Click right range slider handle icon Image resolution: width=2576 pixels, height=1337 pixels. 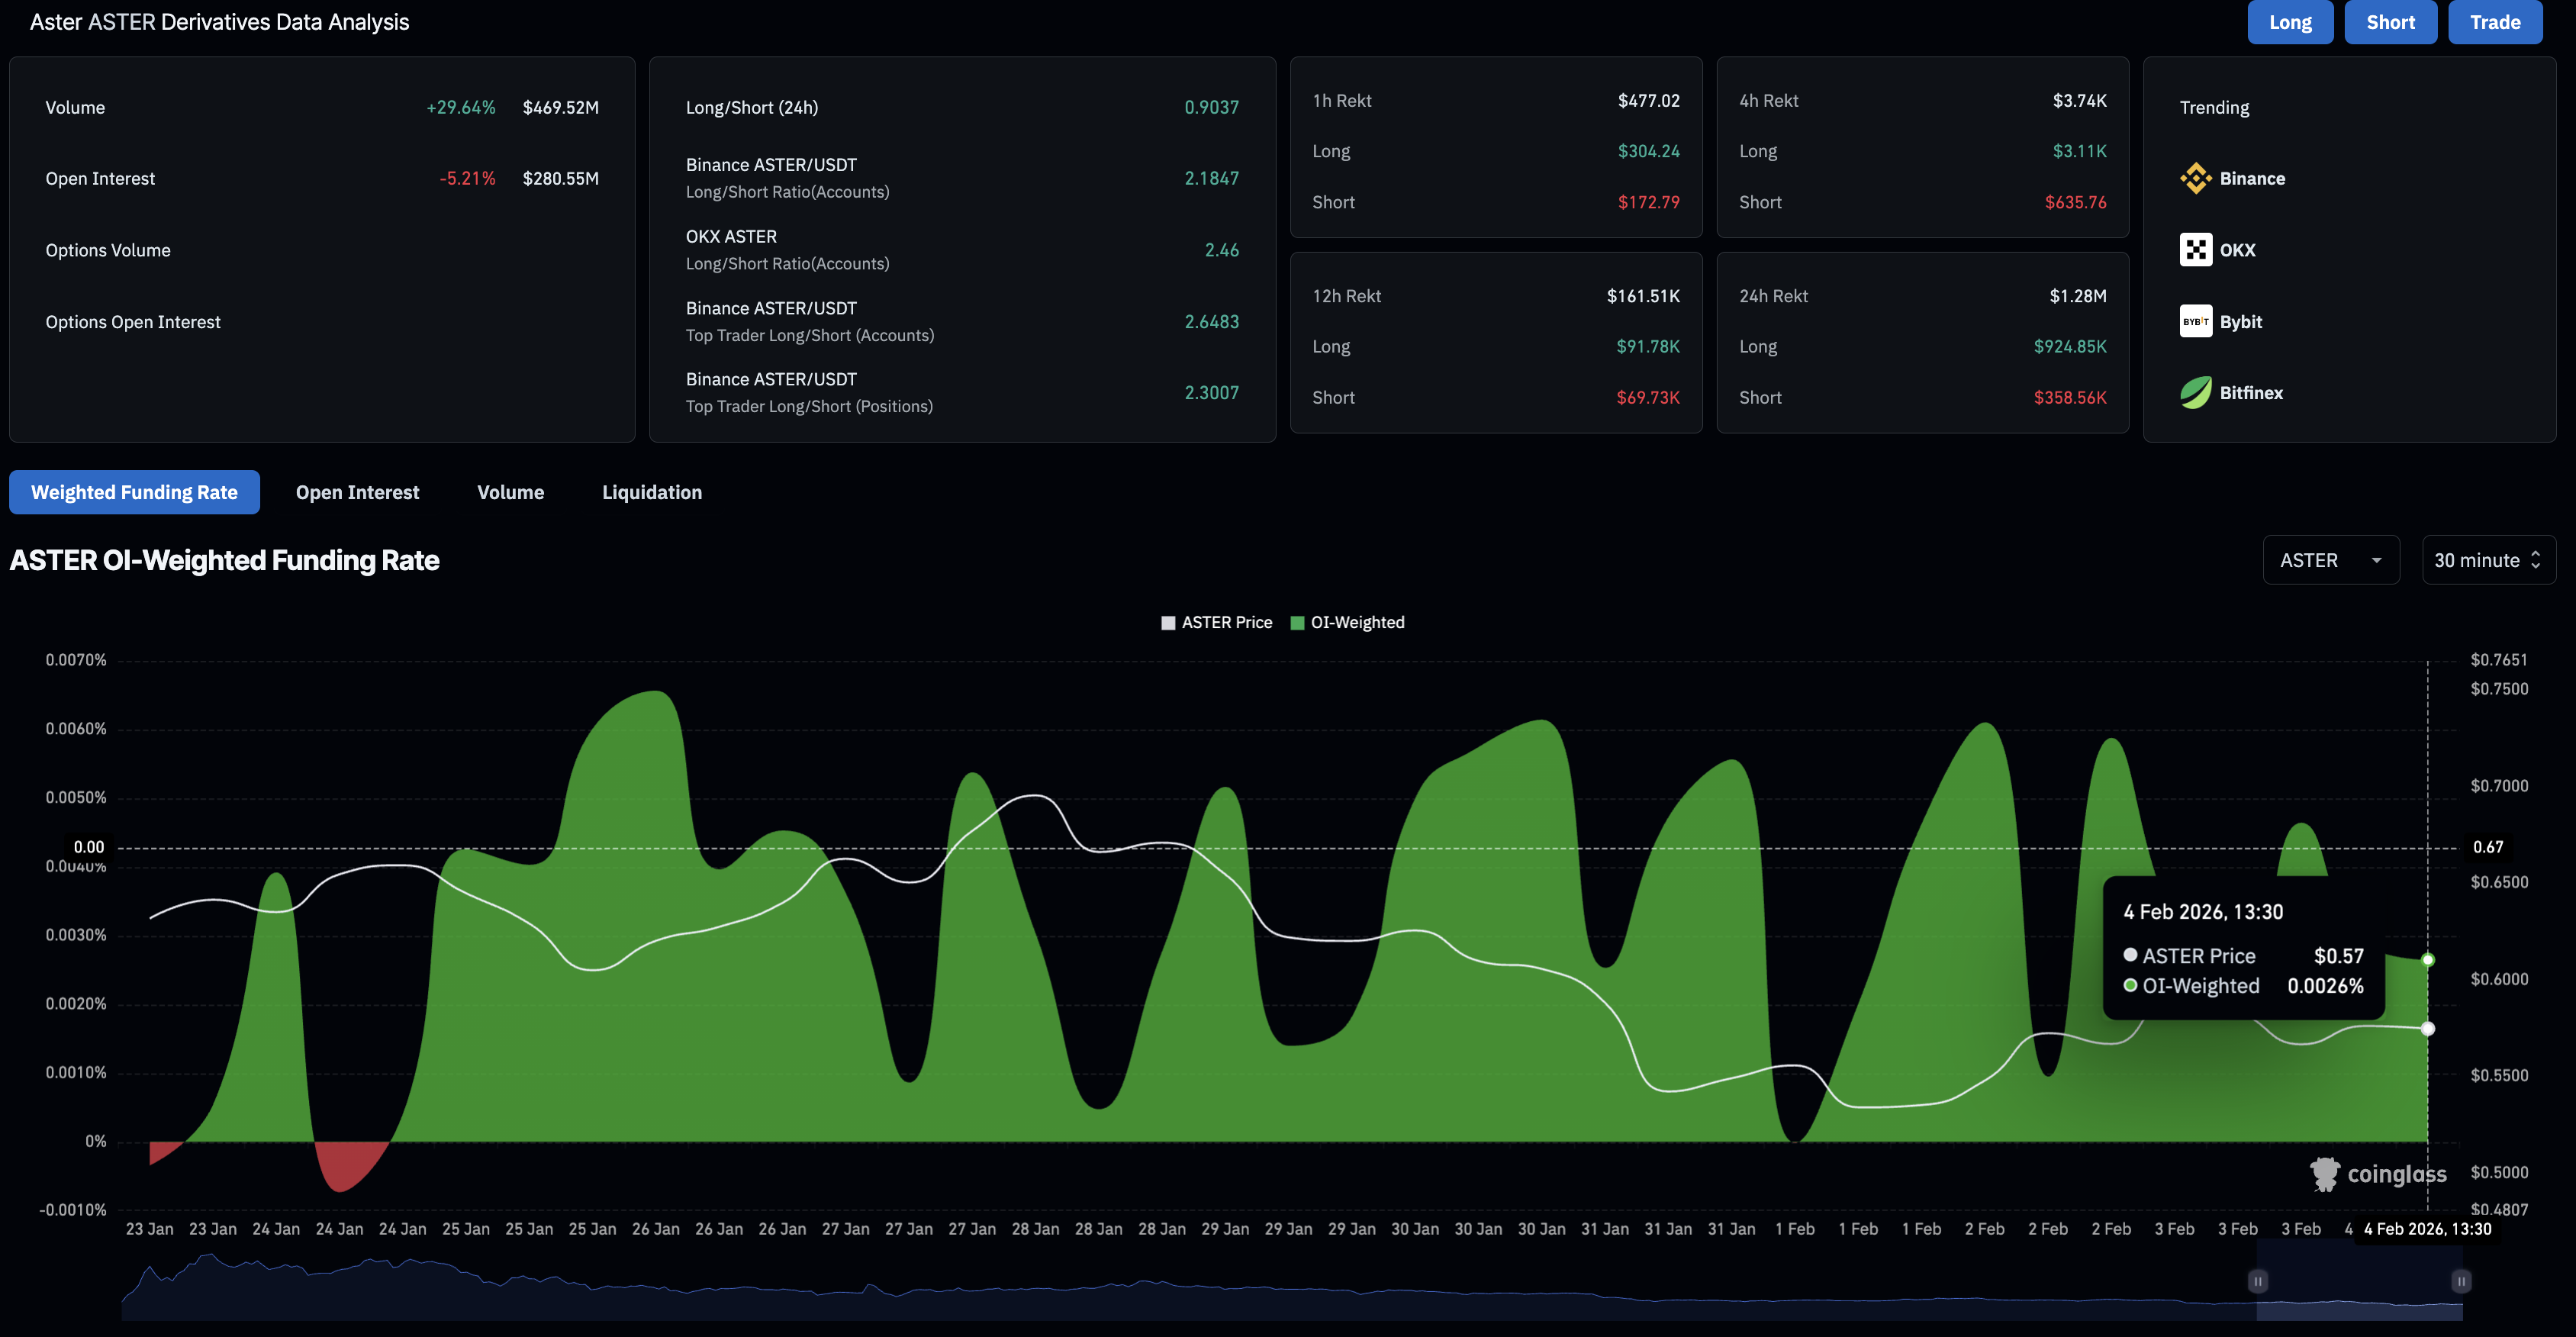point(2461,1281)
